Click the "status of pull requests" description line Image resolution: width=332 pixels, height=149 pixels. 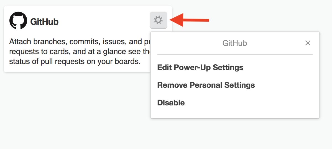[75, 62]
